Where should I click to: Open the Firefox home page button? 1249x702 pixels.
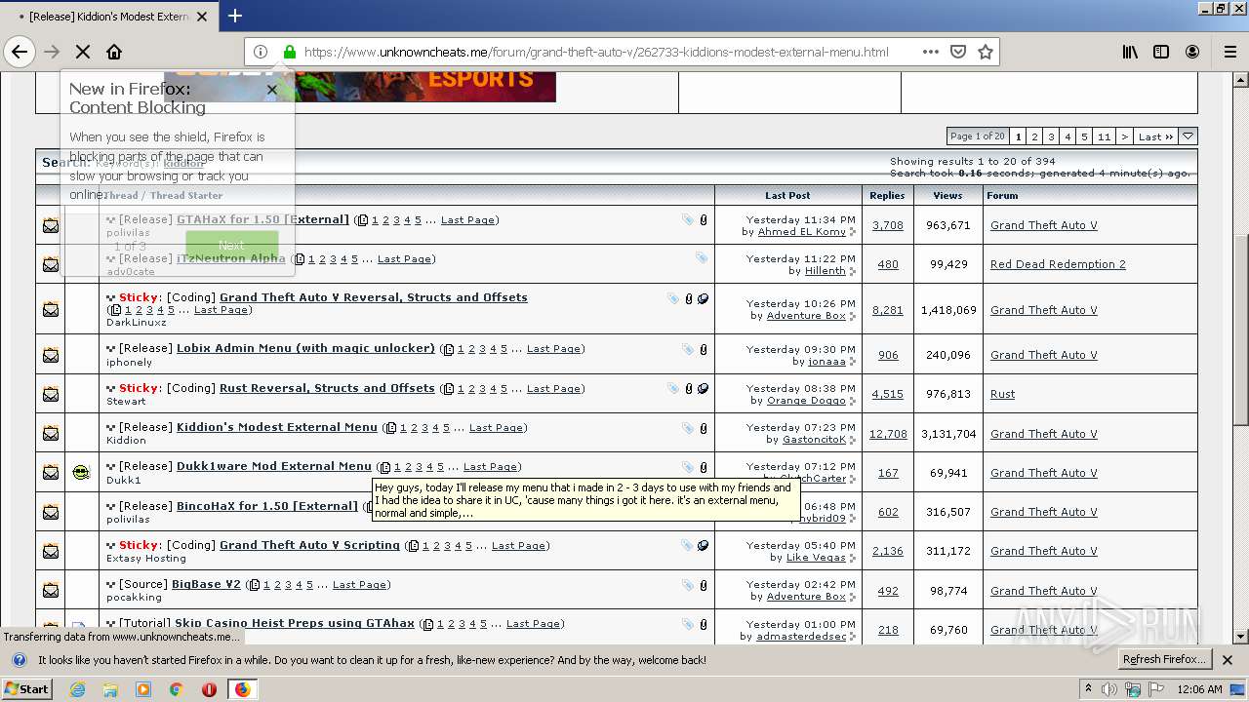(114, 52)
